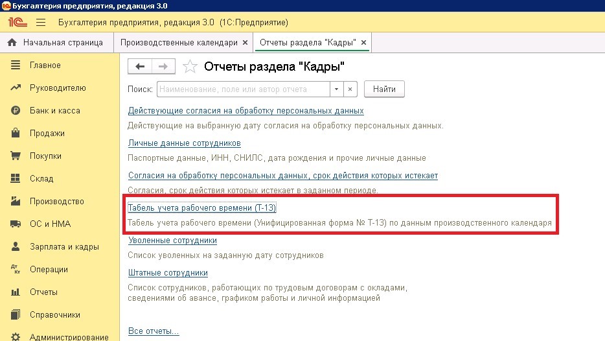
Task: Open the Зарплата и кадры section
Action: coord(64,247)
